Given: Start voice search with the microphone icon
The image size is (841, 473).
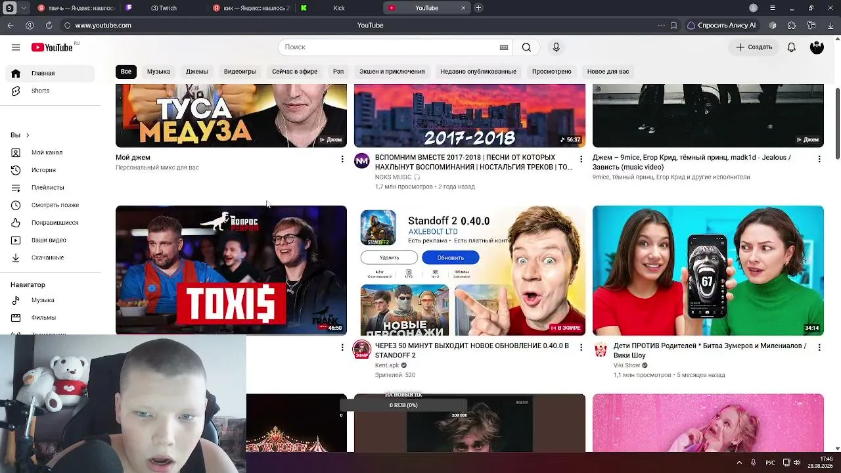Looking at the screenshot, I should [556, 47].
